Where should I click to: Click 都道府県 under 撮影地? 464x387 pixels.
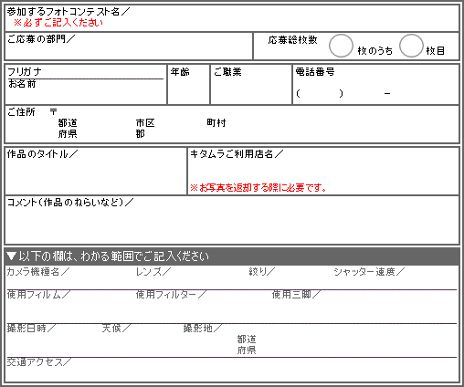click(x=247, y=344)
